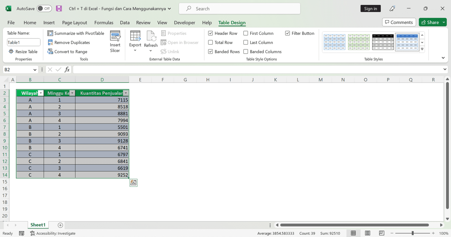This screenshot has width=451, height=237.
Task: Open the File tab
Action: pyautogui.click(x=11, y=23)
